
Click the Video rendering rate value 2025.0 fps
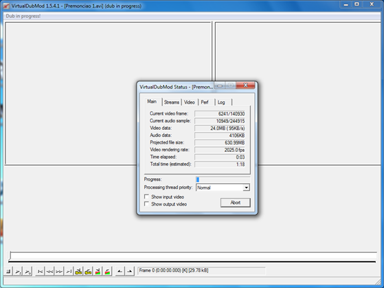point(220,150)
